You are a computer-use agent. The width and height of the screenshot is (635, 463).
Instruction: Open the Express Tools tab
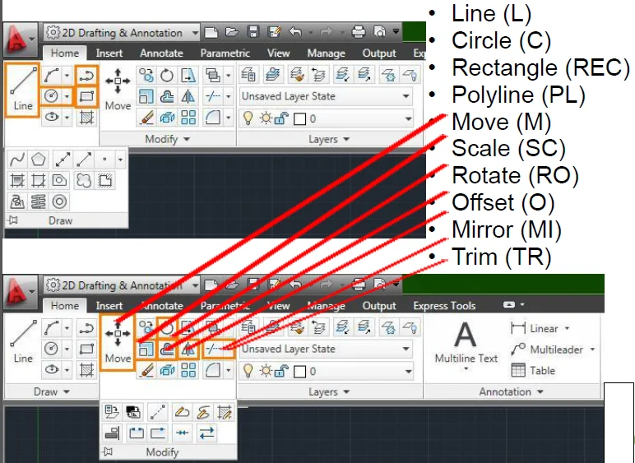tap(444, 306)
